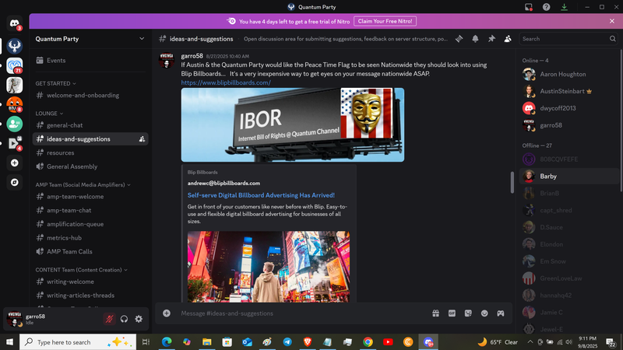Dismiss the Nitro trial banner
This screenshot has width=623, height=350.
coord(612,22)
